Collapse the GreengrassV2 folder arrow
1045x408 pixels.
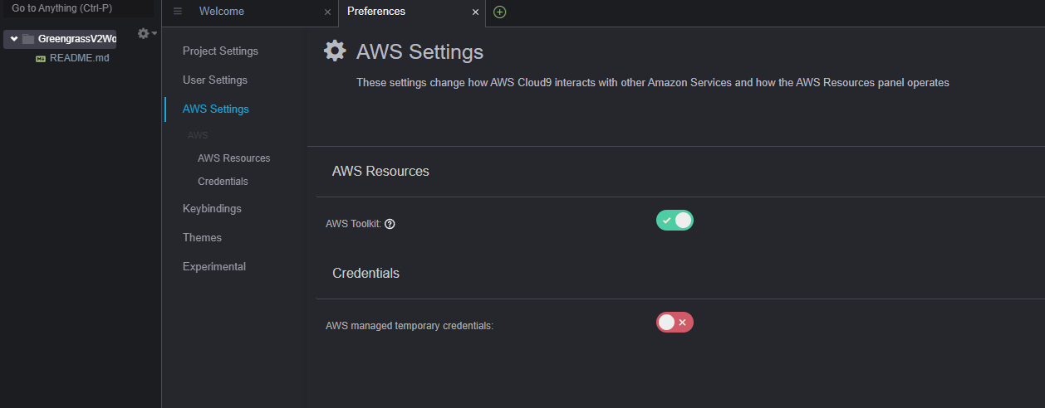click(14, 39)
